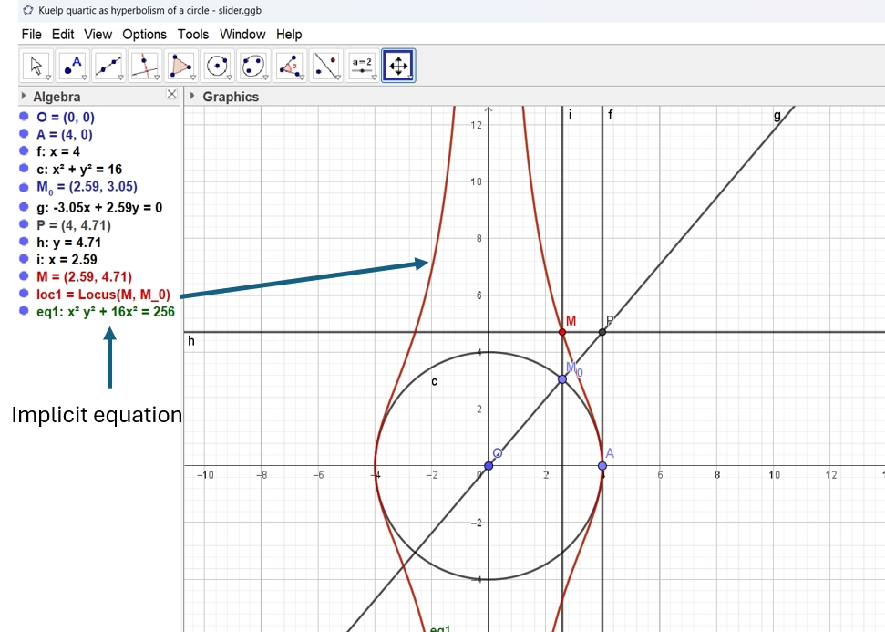The height and width of the screenshot is (632, 885).
Task: Click red point M on the graph
Action: pyautogui.click(x=562, y=332)
